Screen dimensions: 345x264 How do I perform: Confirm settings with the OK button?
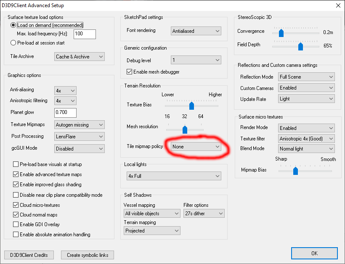[314, 253]
